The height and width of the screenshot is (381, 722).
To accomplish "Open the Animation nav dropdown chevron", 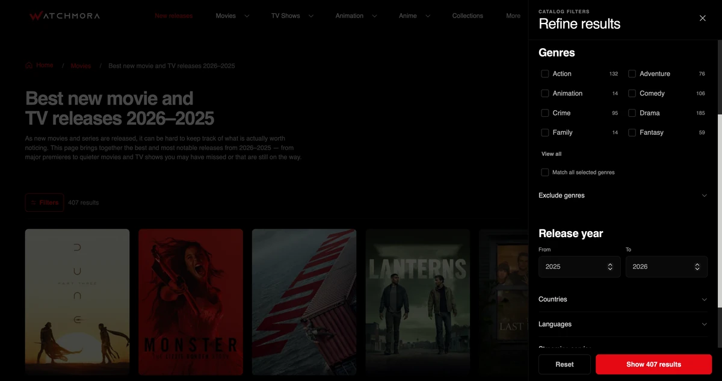I will [374, 16].
